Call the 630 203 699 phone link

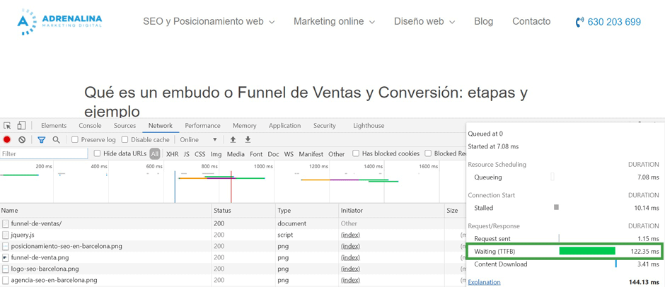click(614, 22)
